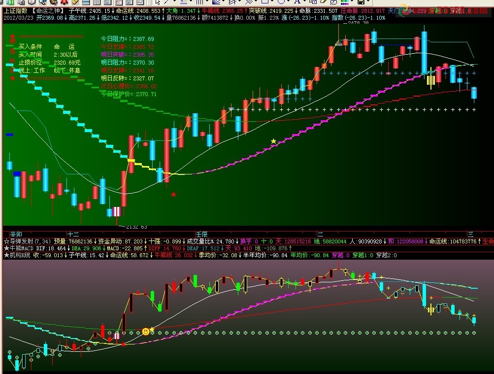Click the yellow highlighted candlestick near chart right side
This screenshot has height=374, width=494.
tap(431, 80)
